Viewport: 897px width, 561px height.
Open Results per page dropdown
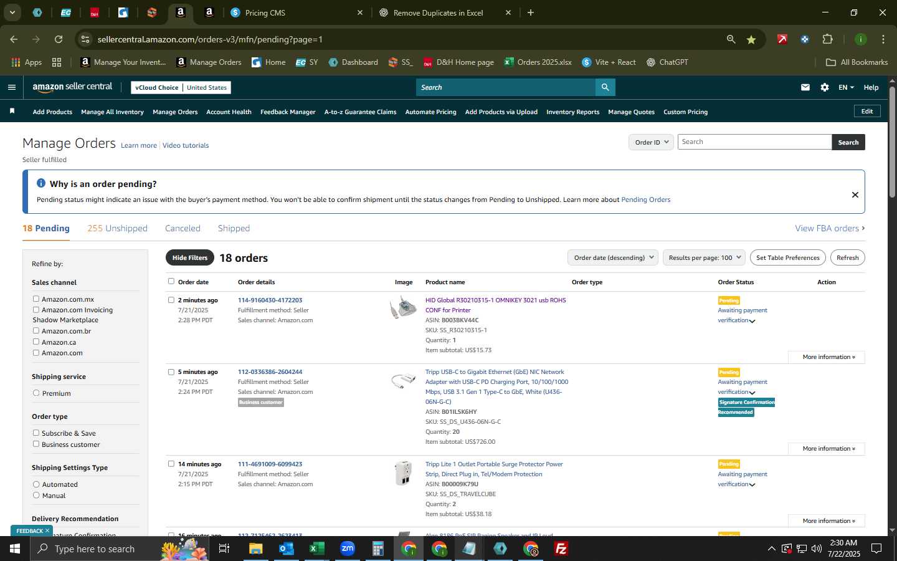click(704, 257)
